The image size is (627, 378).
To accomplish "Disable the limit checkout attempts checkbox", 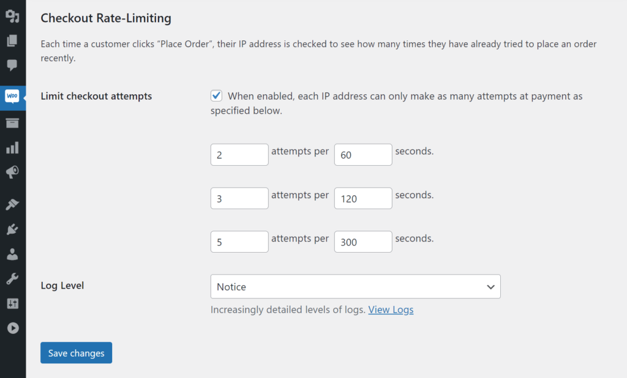I will (216, 95).
